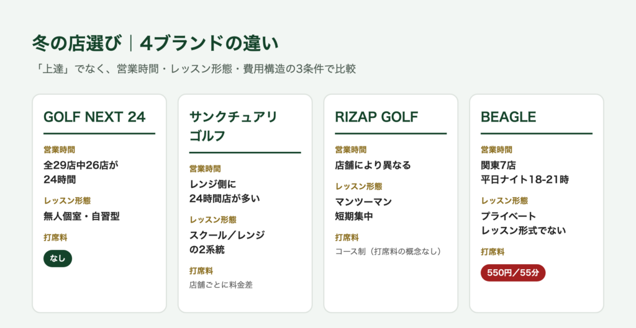Click the text 関東7店 平日ナイト18-21時
The height and width of the screenshot is (328, 636).
[524, 172]
